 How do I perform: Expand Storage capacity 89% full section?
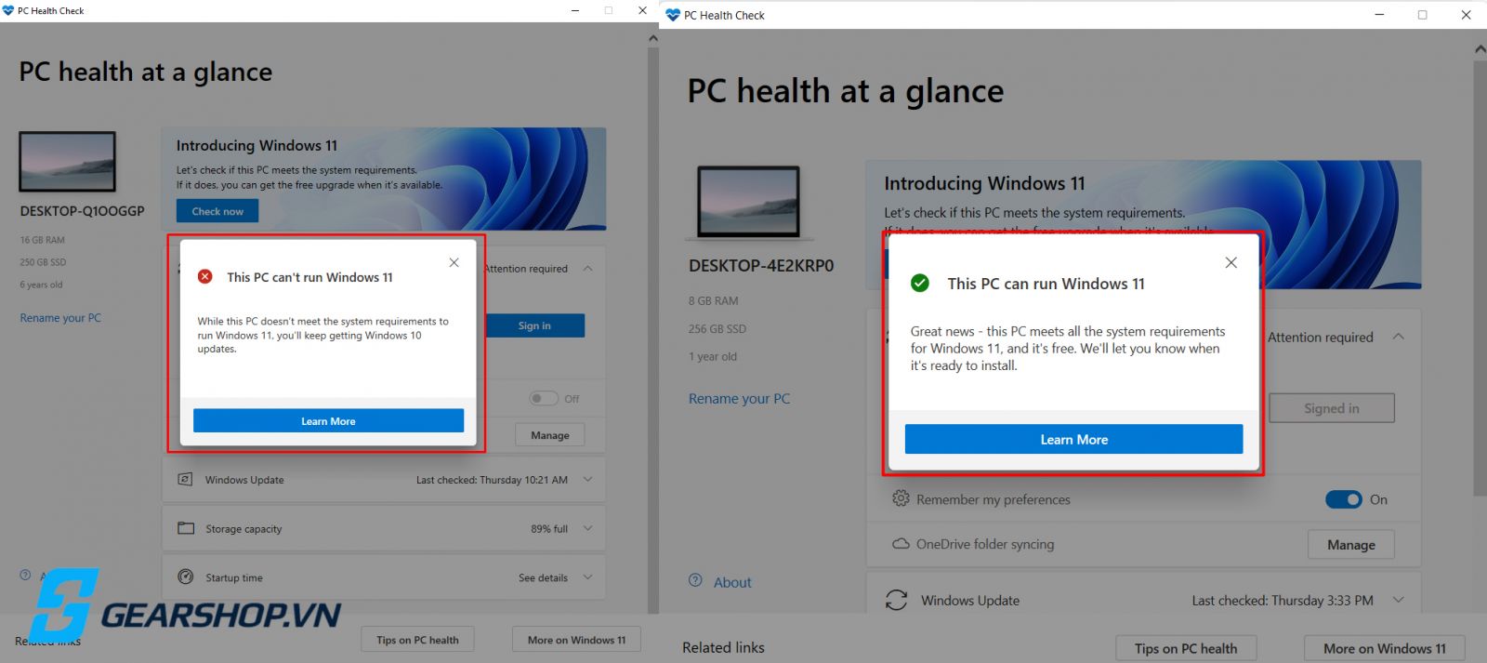[587, 528]
